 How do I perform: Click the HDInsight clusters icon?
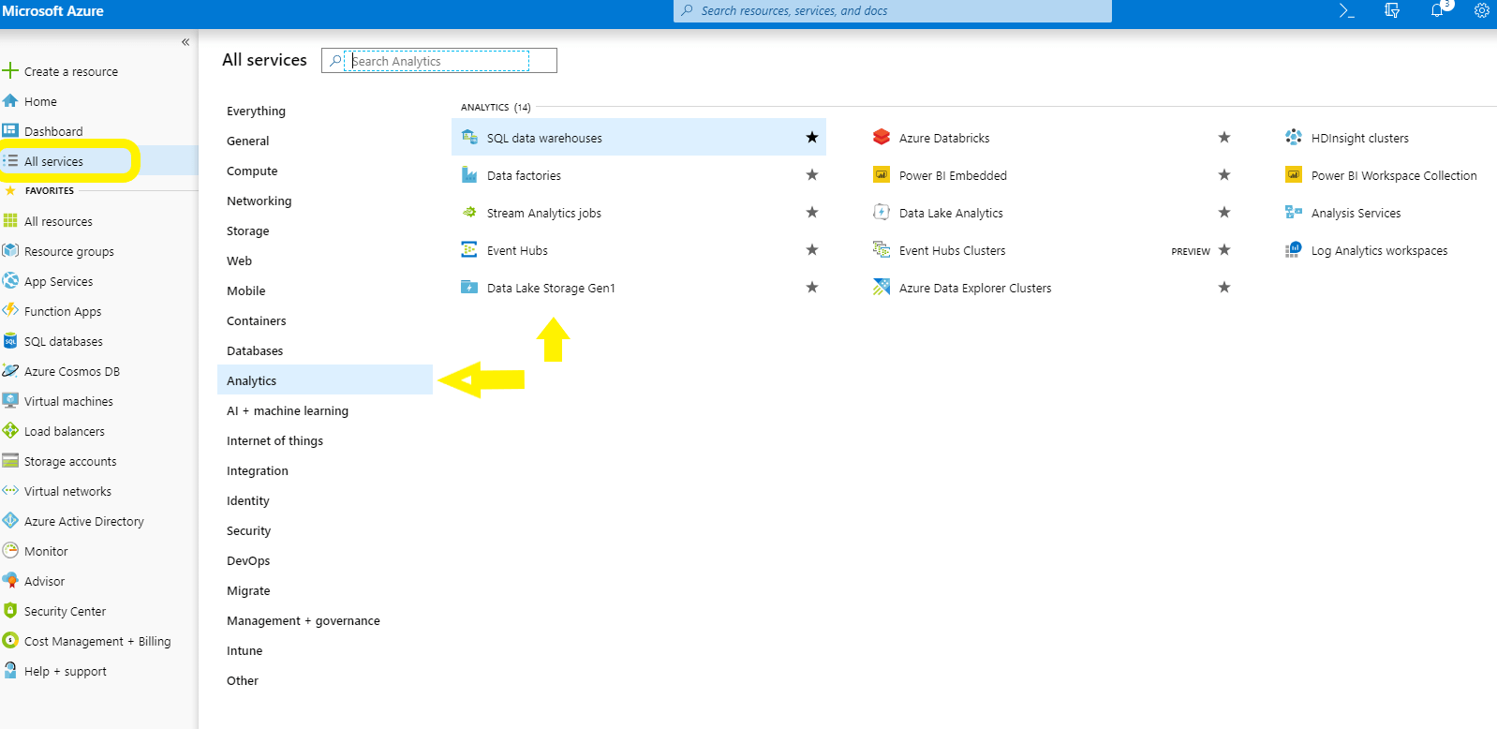[x=1294, y=137]
